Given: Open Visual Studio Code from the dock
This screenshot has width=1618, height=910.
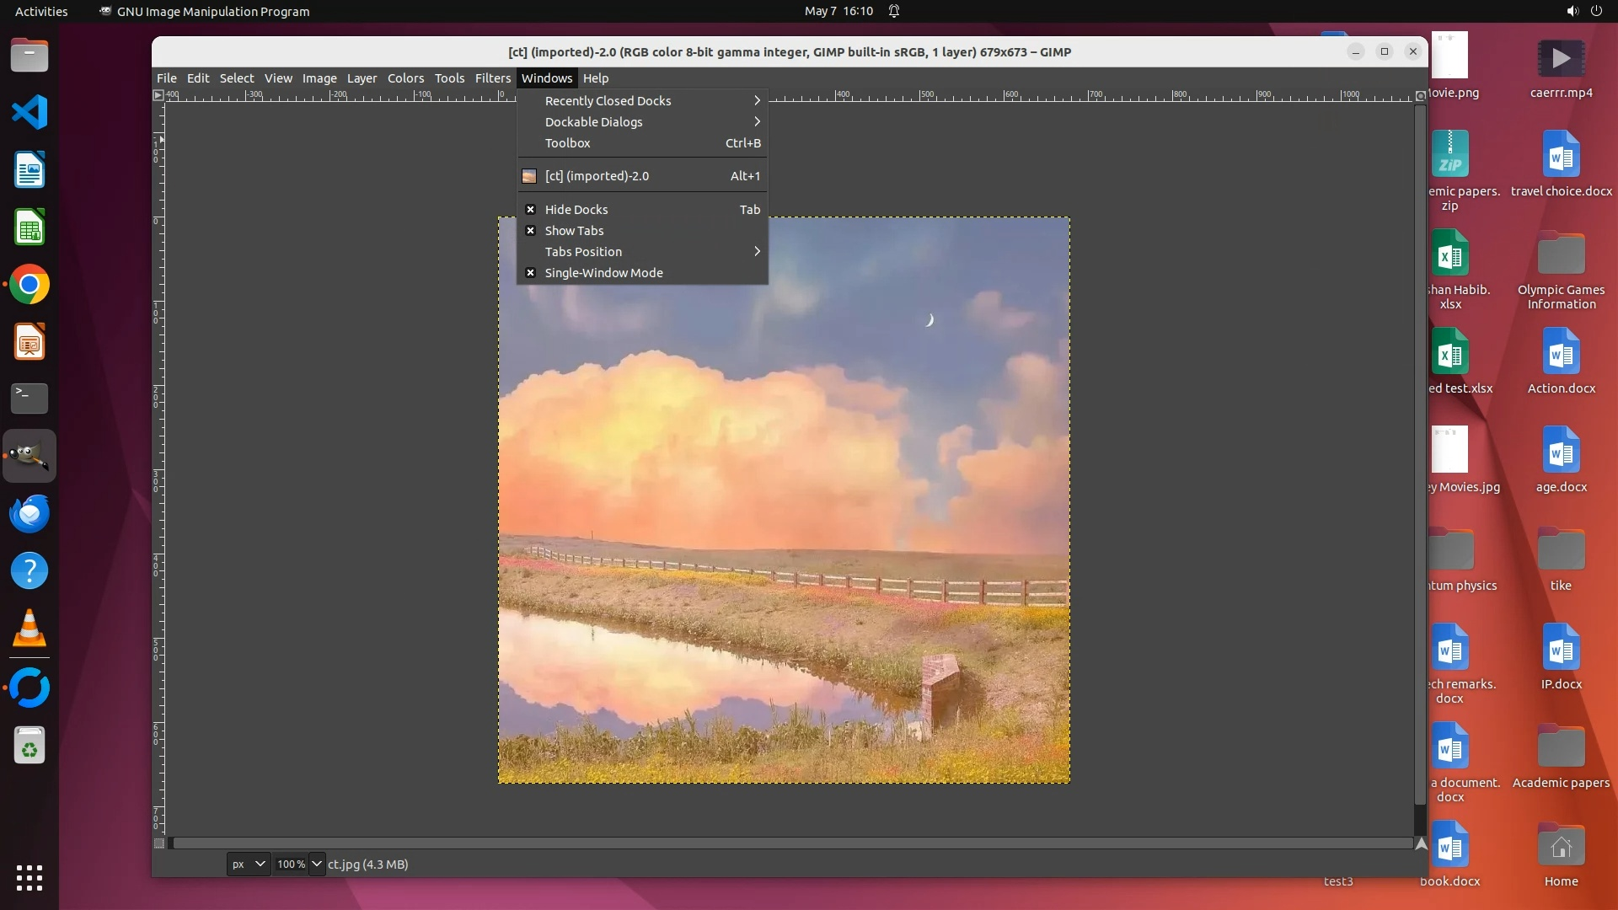Looking at the screenshot, I should tap(29, 112).
